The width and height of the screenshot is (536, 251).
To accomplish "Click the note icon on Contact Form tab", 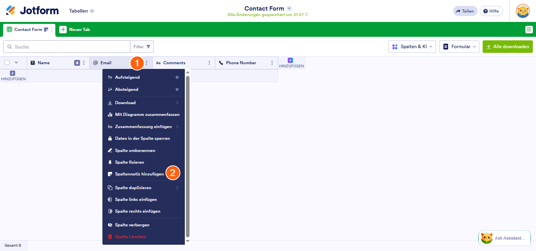I will coord(46,29).
